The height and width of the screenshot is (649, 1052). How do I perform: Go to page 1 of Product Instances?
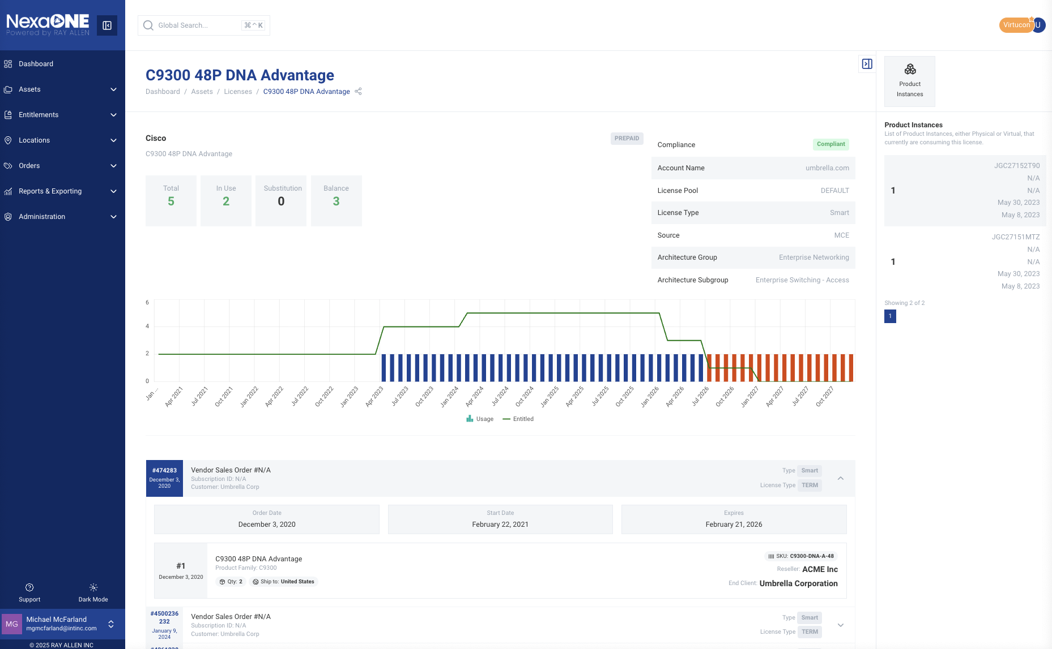tap(890, 316)
